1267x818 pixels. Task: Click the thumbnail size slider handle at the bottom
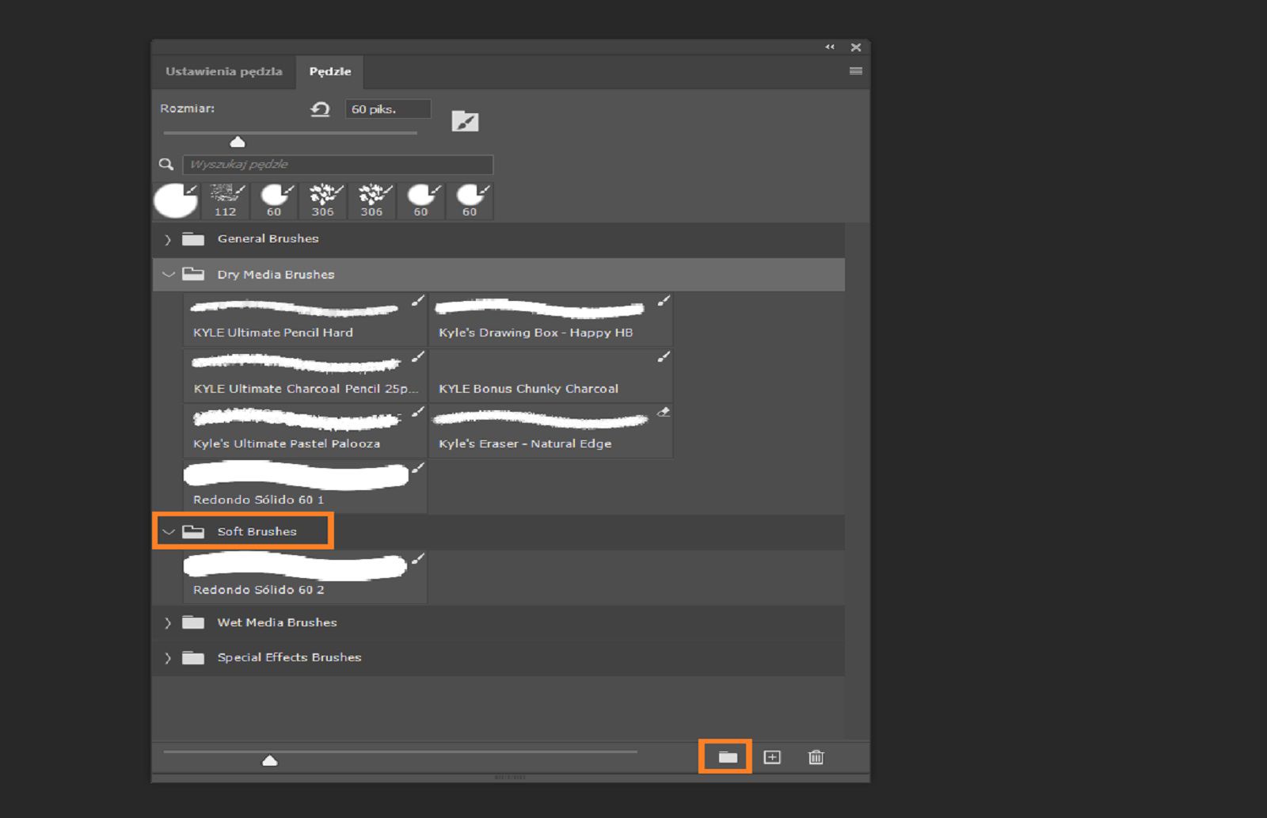269,760
